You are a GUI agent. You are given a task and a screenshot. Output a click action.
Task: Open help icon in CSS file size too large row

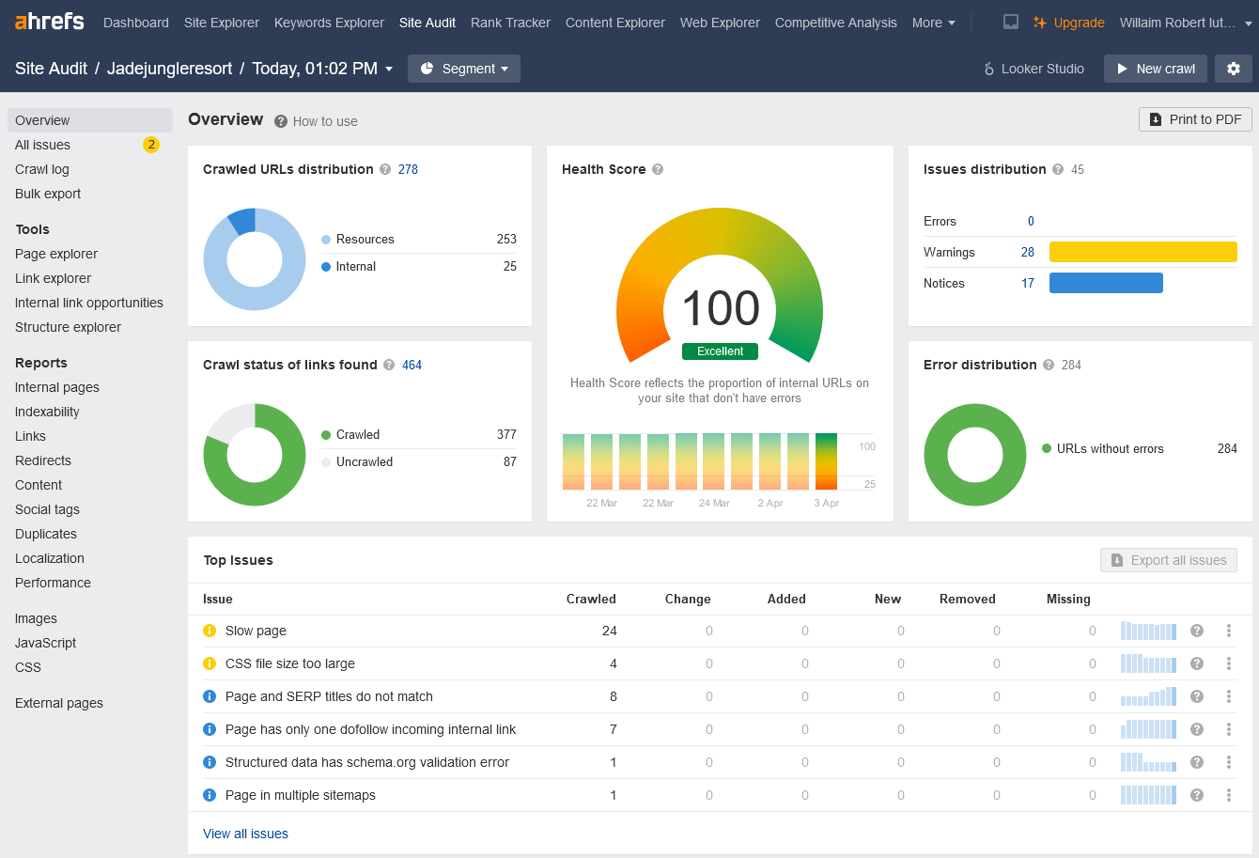pyautogui.click(x=1197, y=663)
